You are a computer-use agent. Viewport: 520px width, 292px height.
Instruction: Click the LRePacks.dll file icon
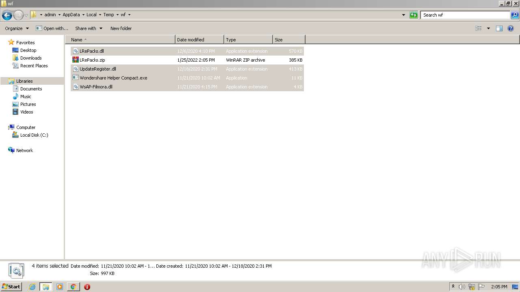[x=76, y=51]
